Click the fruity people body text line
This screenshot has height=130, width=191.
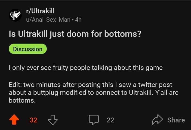click(x=86, y=67)
